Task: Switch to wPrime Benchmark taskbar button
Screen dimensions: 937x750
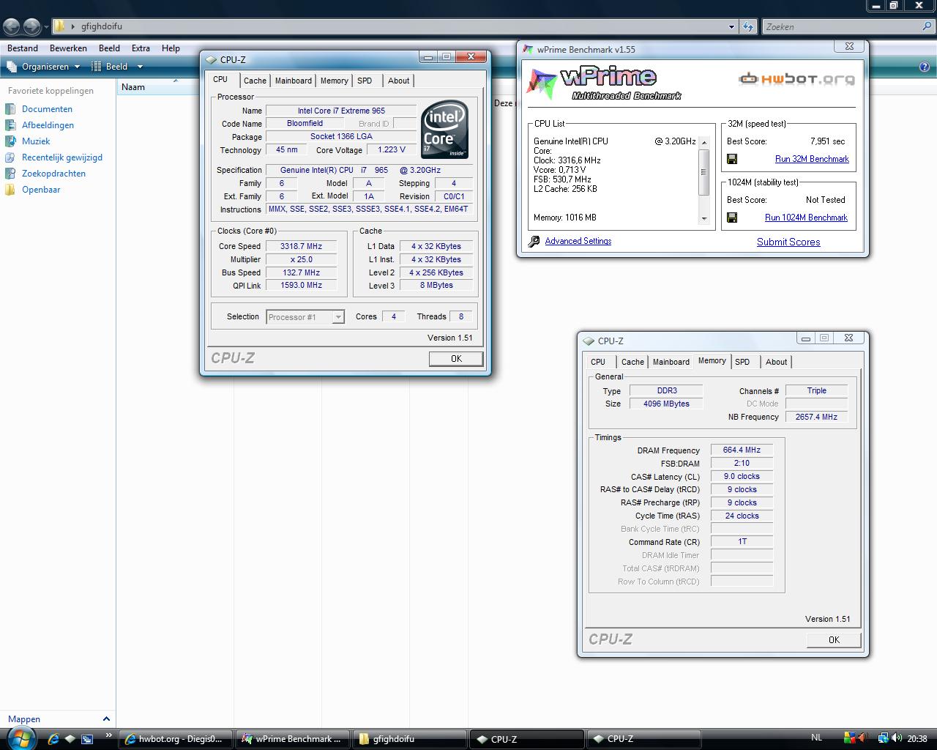Action: click(291, 739)
